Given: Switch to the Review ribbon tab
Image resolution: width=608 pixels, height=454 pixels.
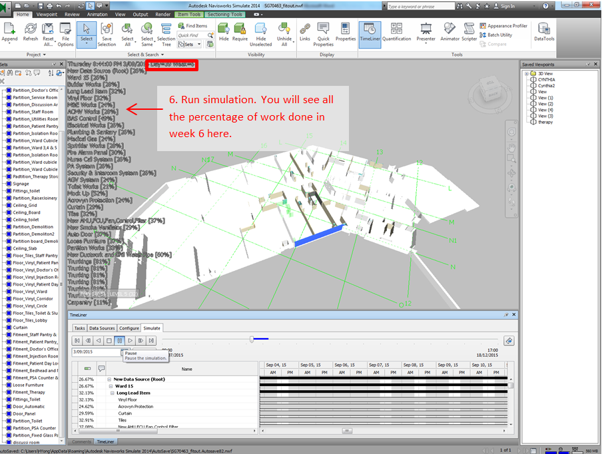Looking at the screenshot, I should 72,15.
